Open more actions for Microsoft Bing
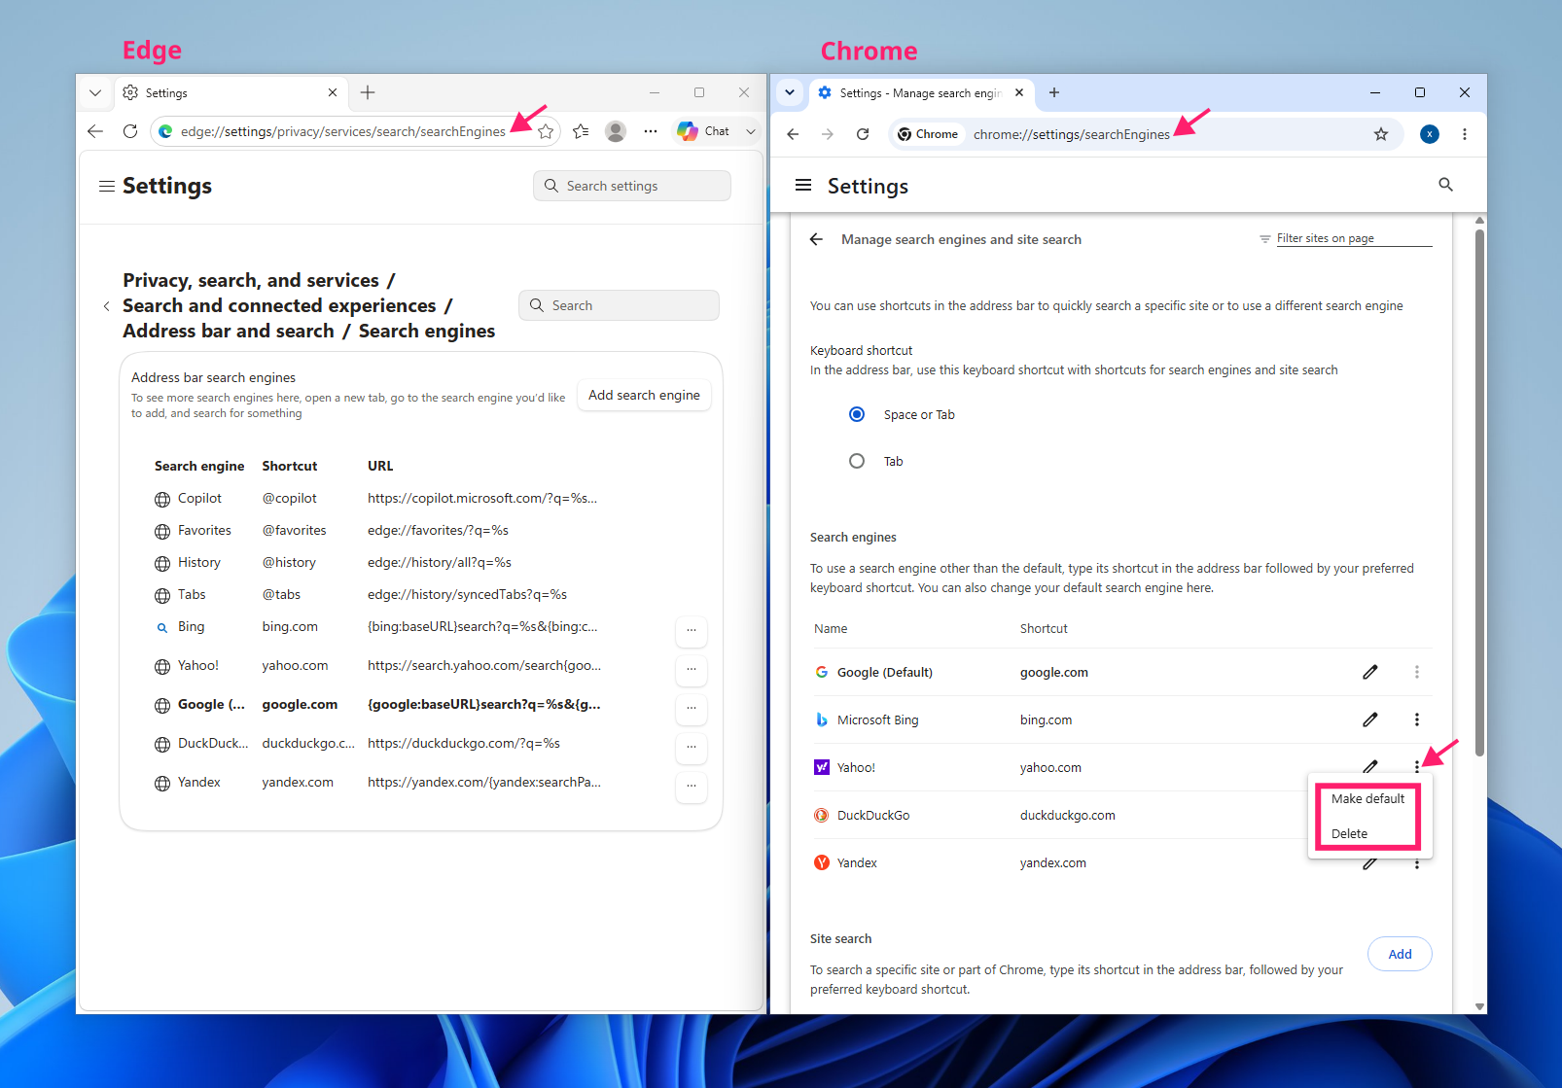The height and width of the screenshot is (1088, 1562). (x=1417, y=719)
